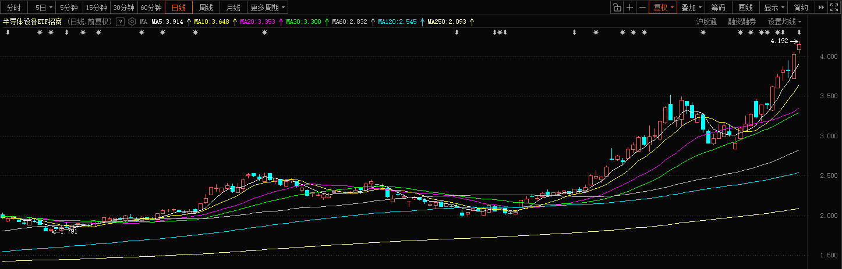Click the cyan MA120:2.545 value

click(x=397, y=21)
